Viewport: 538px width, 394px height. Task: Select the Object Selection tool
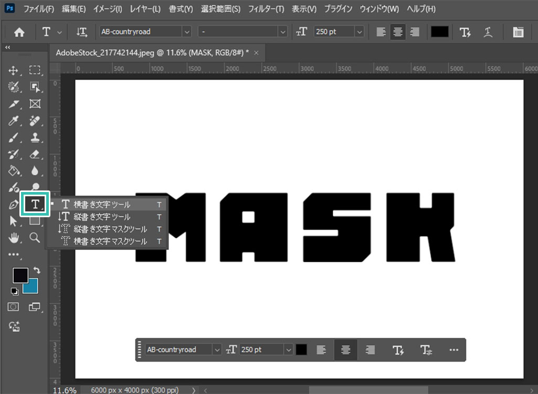click(x=35, y=87)
